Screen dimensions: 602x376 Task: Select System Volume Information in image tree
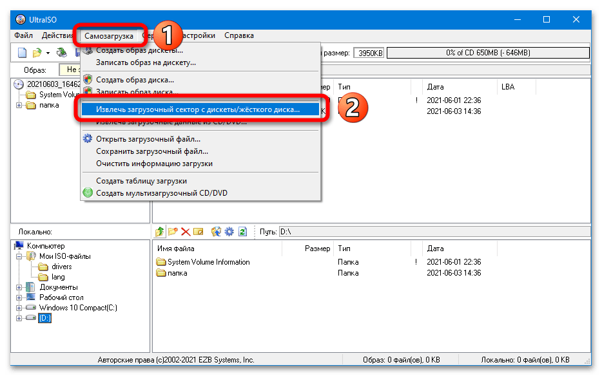click(x=59, y=95)
